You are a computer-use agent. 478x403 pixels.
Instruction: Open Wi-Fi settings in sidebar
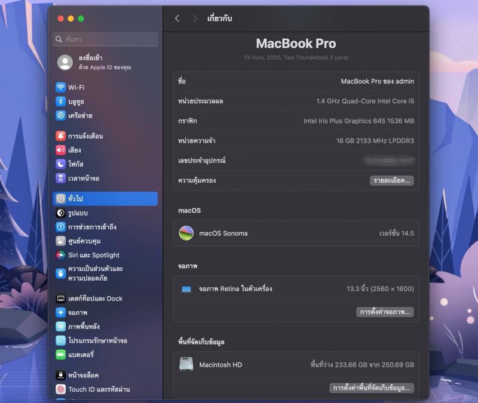pos(105,87)
